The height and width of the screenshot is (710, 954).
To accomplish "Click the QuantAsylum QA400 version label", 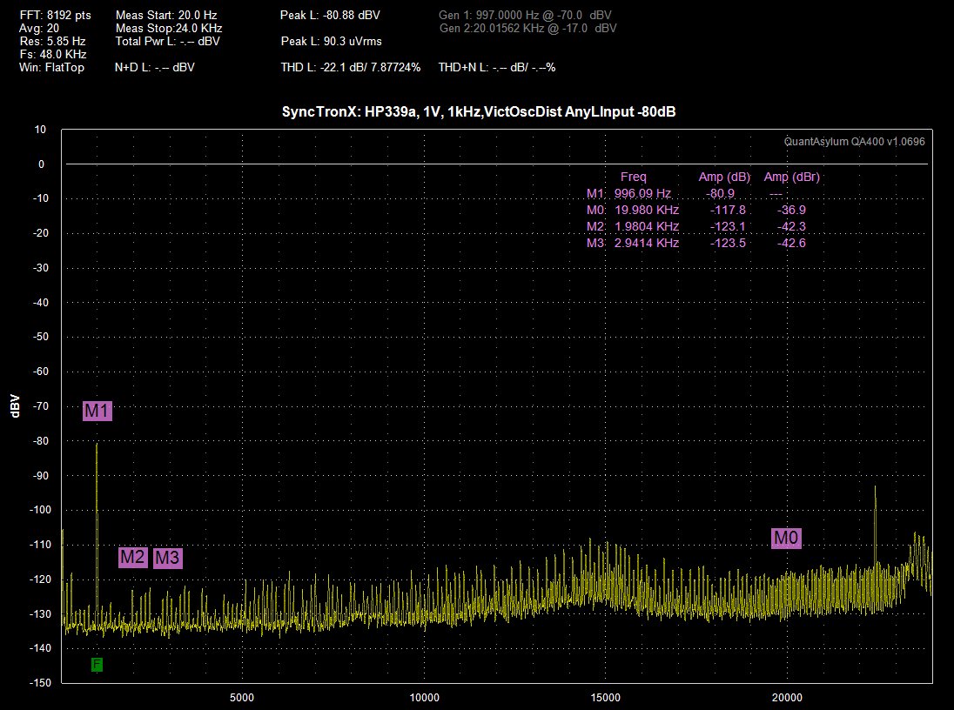I will coord(854,142).
